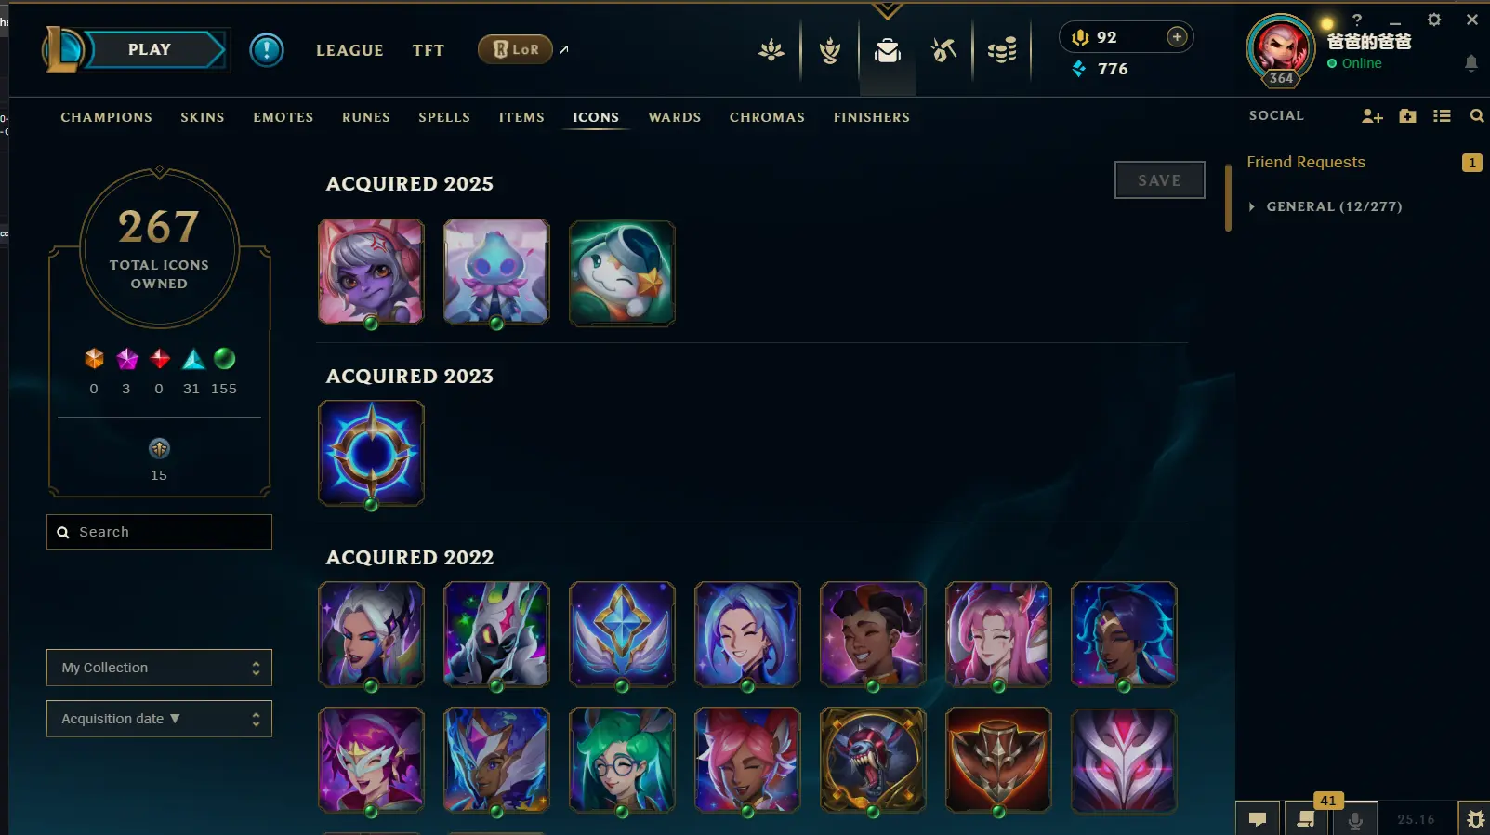Open the Loot hextech crafting icon

point(943,50)
